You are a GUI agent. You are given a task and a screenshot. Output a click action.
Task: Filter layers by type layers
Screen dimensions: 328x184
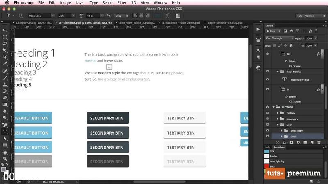tap(298, 31)
